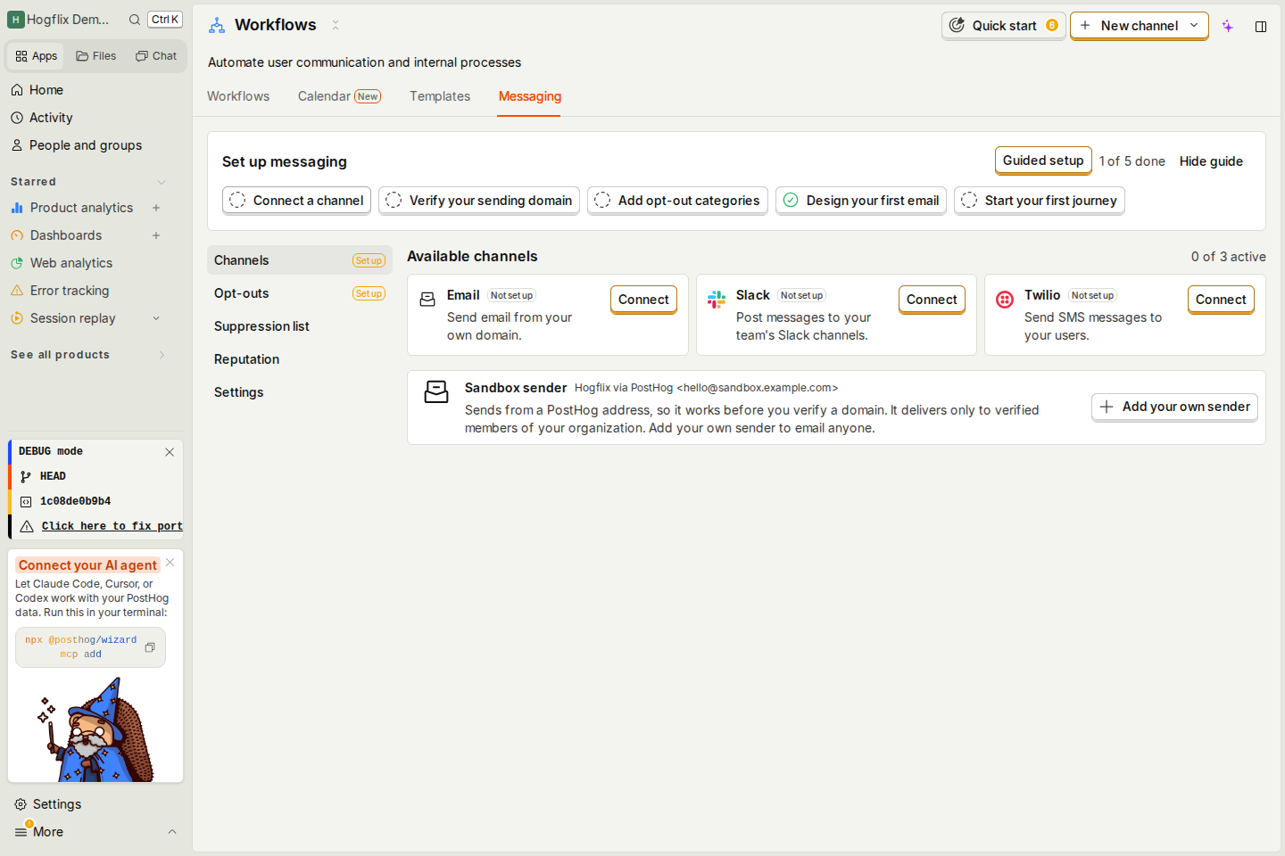Expand the New channel dropdown arrow

click(1194, 26)
